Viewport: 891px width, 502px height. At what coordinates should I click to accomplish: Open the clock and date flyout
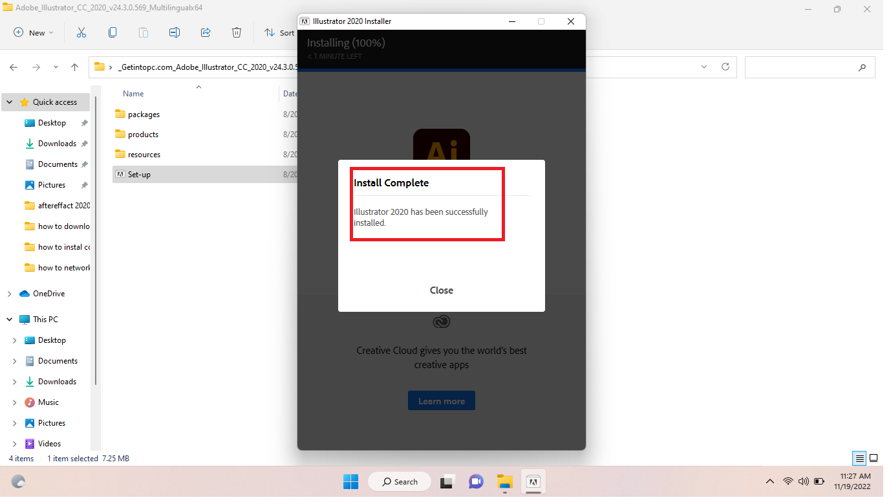pyautogui.click(x=852, y=481)
